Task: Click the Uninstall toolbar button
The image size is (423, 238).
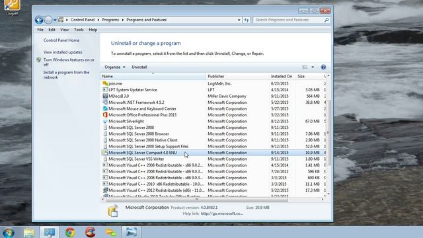Action: (139, 67)
